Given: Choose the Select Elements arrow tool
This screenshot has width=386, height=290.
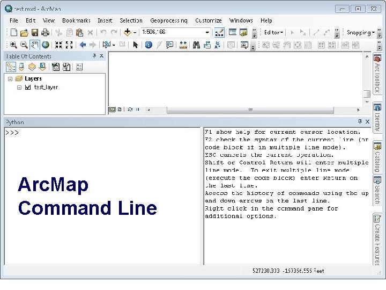Looking at the screenshot, I should pyautogui.click(x=136, y=45).
